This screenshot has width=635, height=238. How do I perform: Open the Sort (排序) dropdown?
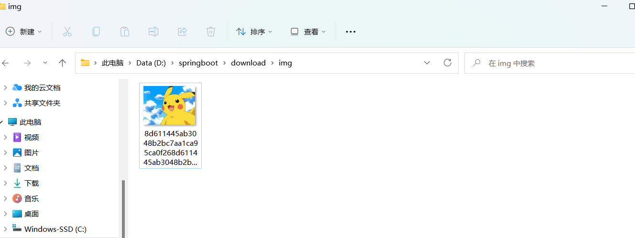coord(254,32)
